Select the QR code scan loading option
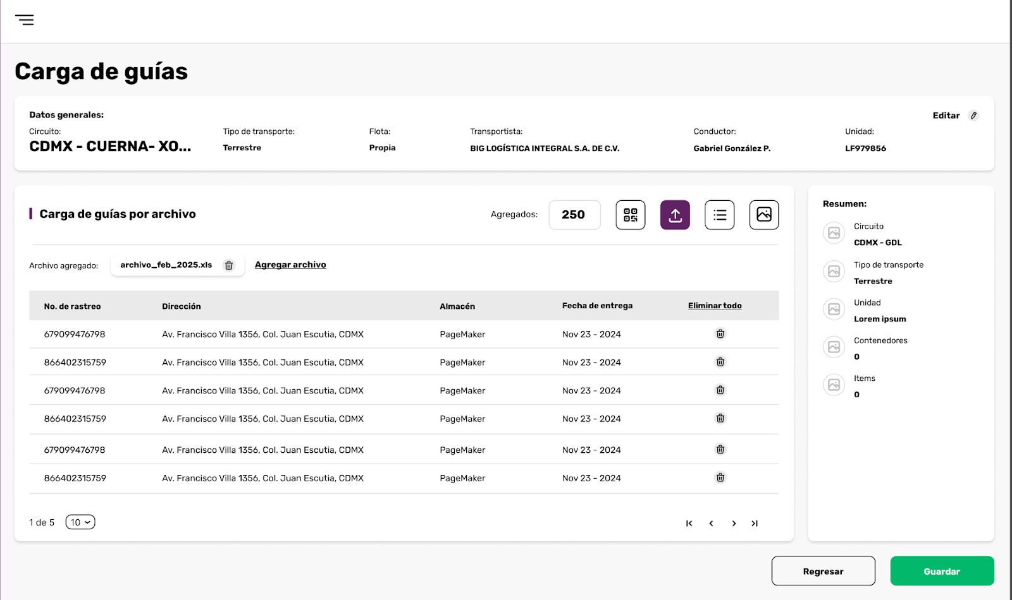1012x600 pixels. click(x=631, y=215)
